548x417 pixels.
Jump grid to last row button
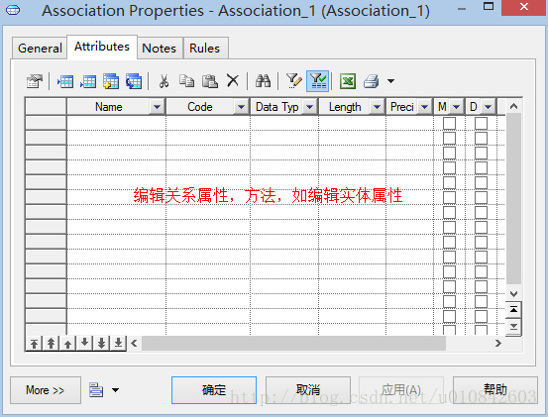coord(513,327)
